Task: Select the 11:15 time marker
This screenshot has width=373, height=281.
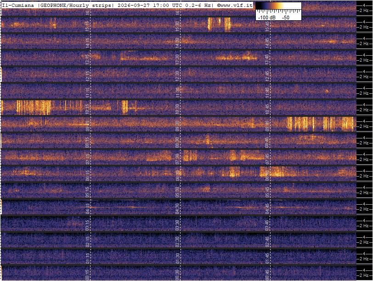Action: 87,92
